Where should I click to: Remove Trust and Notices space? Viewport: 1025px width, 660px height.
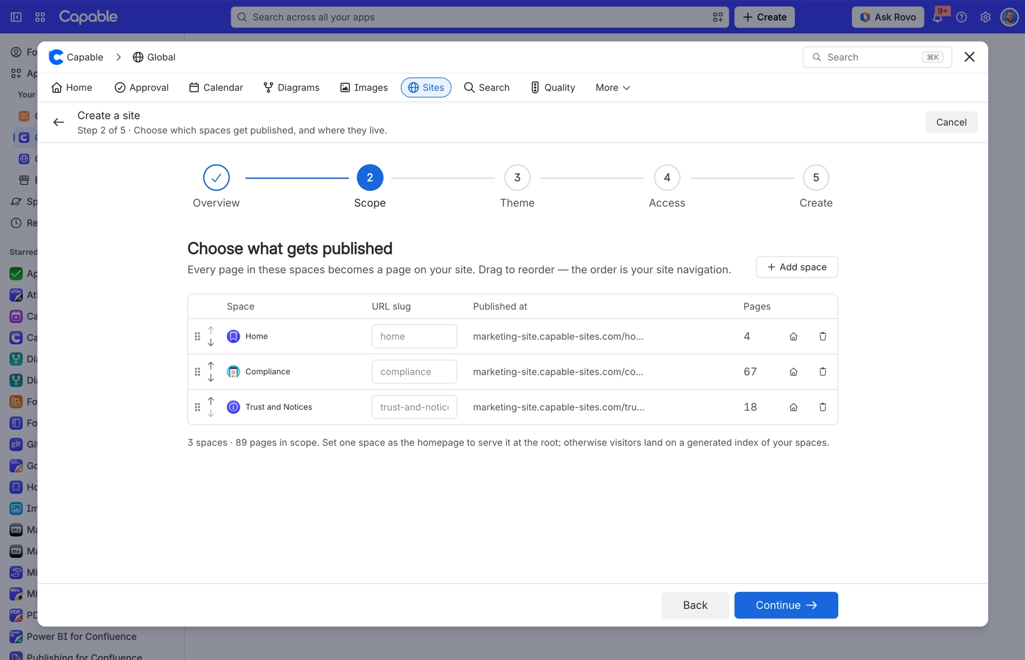(x=823, y=407)
